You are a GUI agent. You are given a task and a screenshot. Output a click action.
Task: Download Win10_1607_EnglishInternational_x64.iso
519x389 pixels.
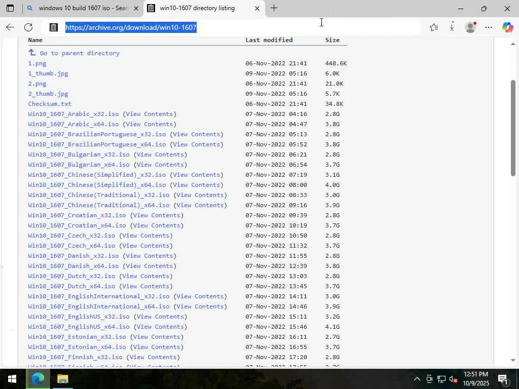tap(99, 306)
